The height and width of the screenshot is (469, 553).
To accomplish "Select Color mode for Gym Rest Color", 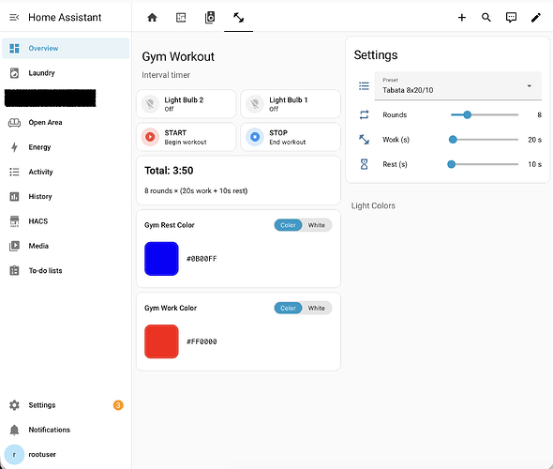I will tap(288, 225).
